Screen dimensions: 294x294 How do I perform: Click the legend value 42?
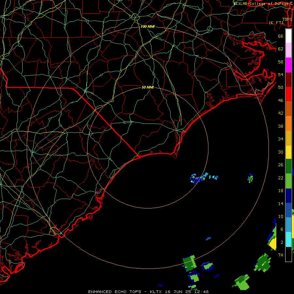tap(281, 113)
